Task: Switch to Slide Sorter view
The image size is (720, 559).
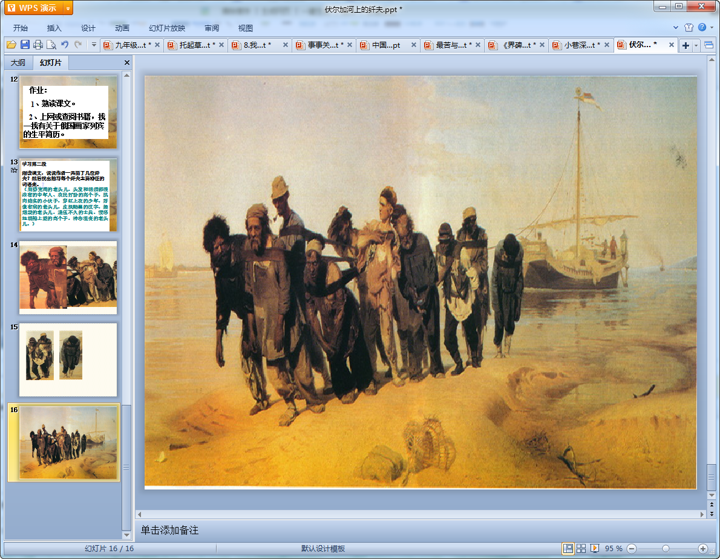Action: pyautogui.click(x=581, y=549)
